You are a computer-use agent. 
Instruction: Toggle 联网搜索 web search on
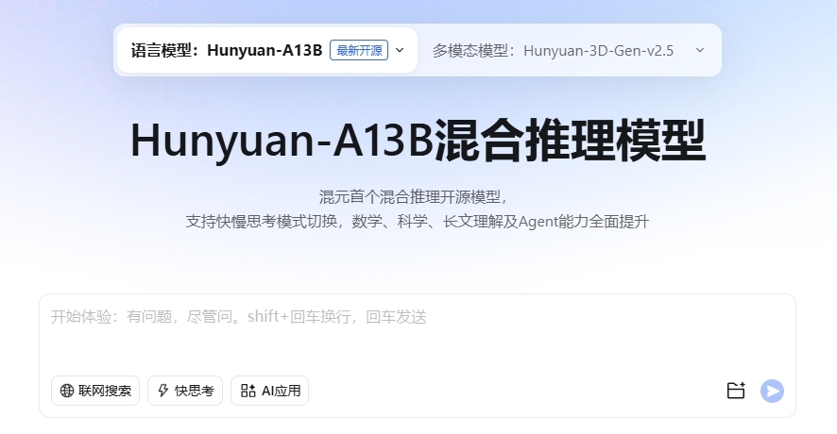[95, 391]
